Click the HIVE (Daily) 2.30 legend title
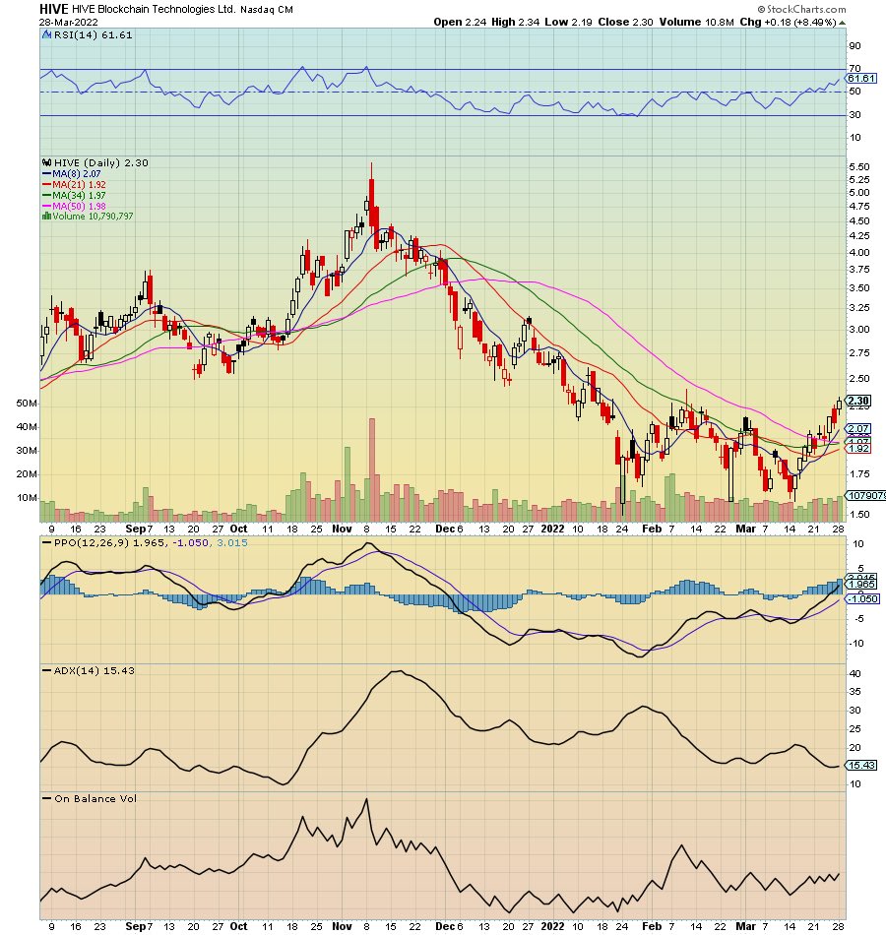The height and width of the screenshot is (935, 886). [100, 162]
